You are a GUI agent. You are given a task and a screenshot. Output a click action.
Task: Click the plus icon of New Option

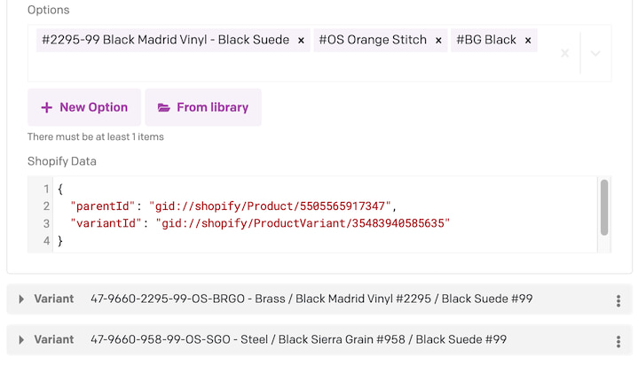click(47, 107)
